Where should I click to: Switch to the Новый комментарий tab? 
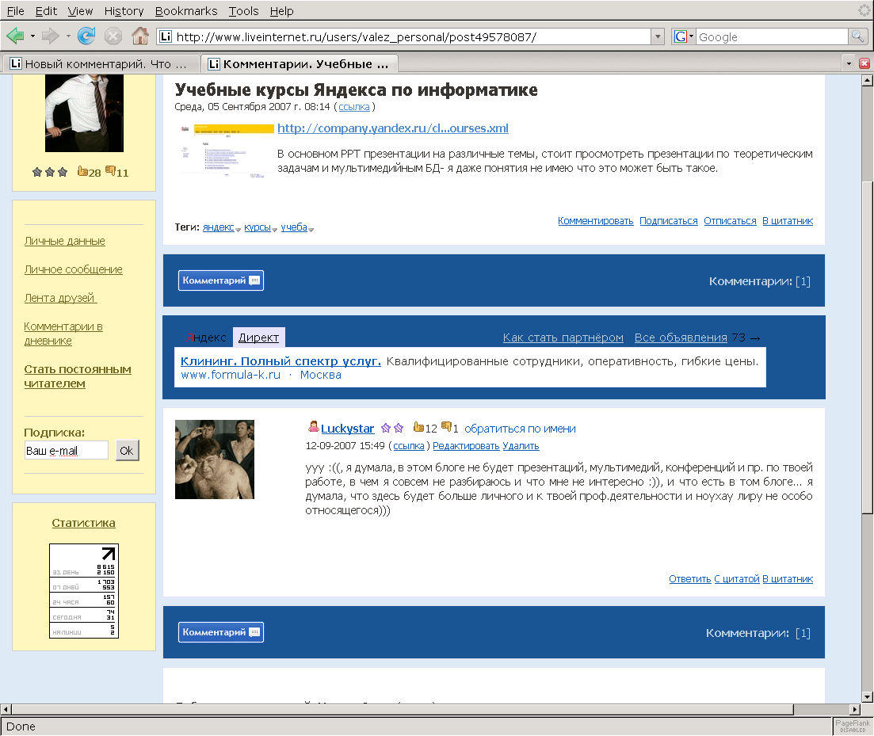pyautogui.click(x=101, y=64)
